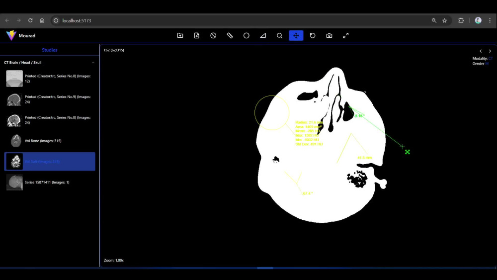Click the Mourad app title
Image resolution: width=497 pixels, height=280 pixels.
pyautogui.click(x=27, y=35)
